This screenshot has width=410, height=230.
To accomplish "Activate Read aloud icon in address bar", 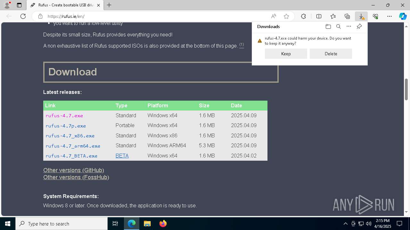I will 274,16.
